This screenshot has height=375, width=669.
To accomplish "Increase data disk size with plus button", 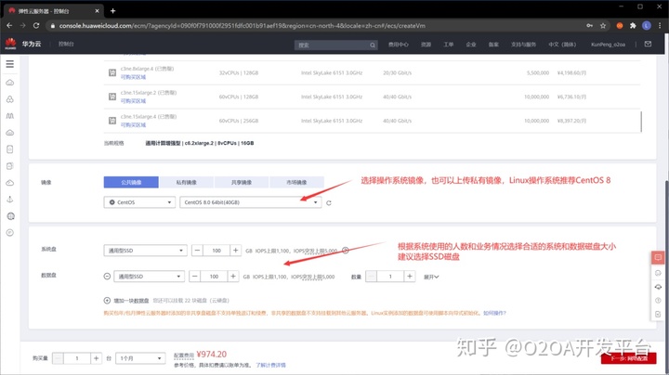I will 233,277.
